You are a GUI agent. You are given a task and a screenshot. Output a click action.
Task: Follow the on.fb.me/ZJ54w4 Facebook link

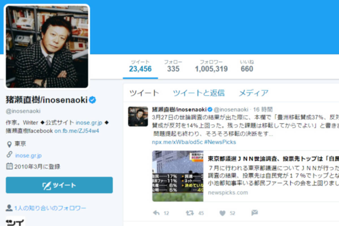77,131
